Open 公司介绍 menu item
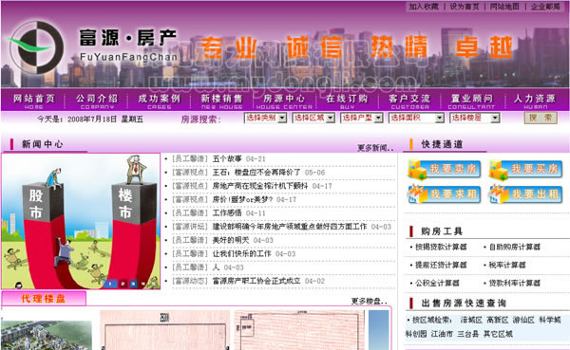This screenshot has height=350, width=570. (97, 101)
